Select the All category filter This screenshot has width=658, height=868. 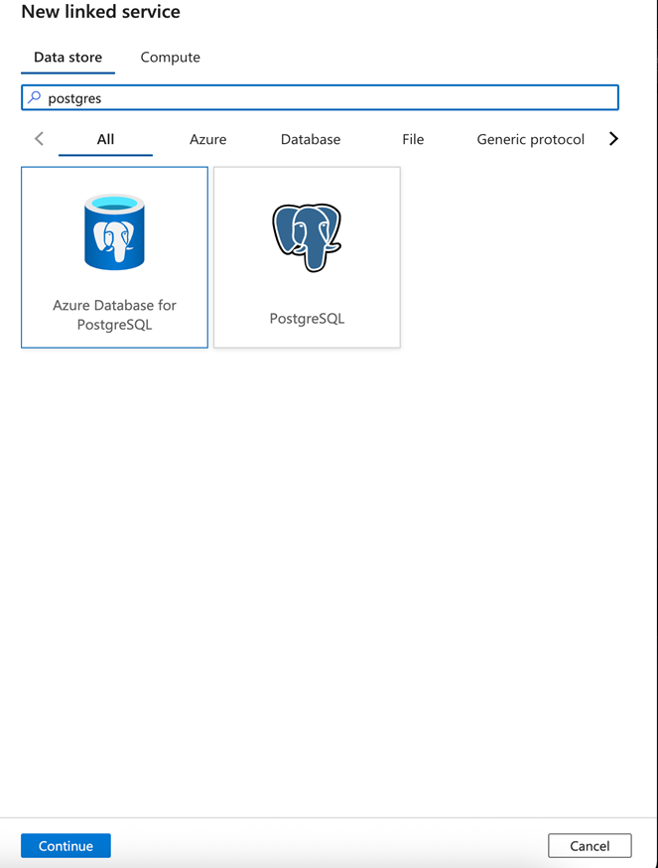pyautogui.click(x=105, y=140)
